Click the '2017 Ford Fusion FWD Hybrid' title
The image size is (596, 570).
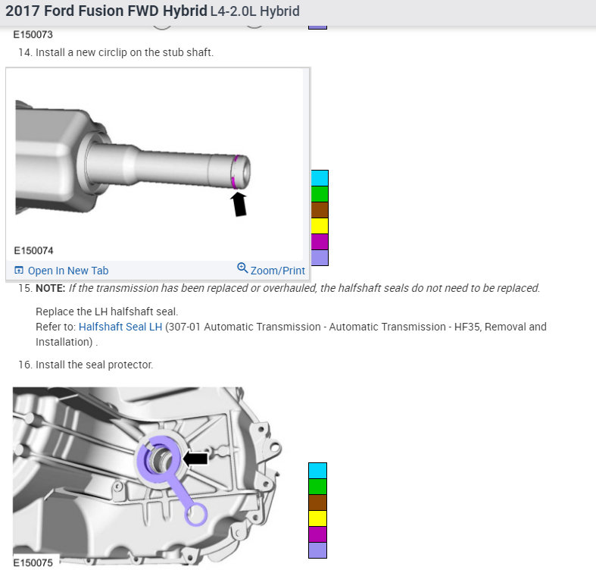107,11
